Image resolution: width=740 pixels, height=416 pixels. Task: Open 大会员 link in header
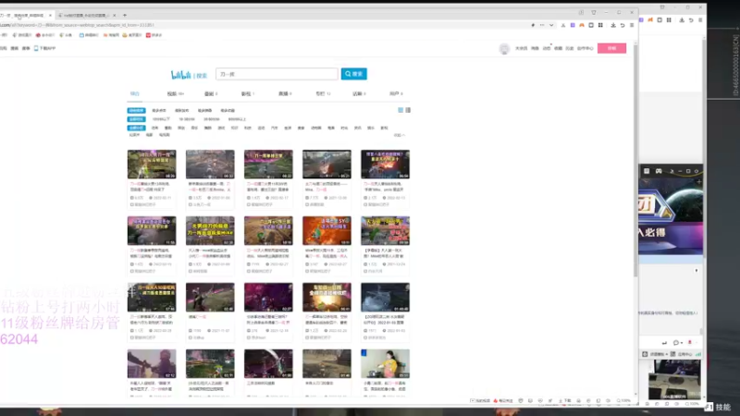click(521, 49)
